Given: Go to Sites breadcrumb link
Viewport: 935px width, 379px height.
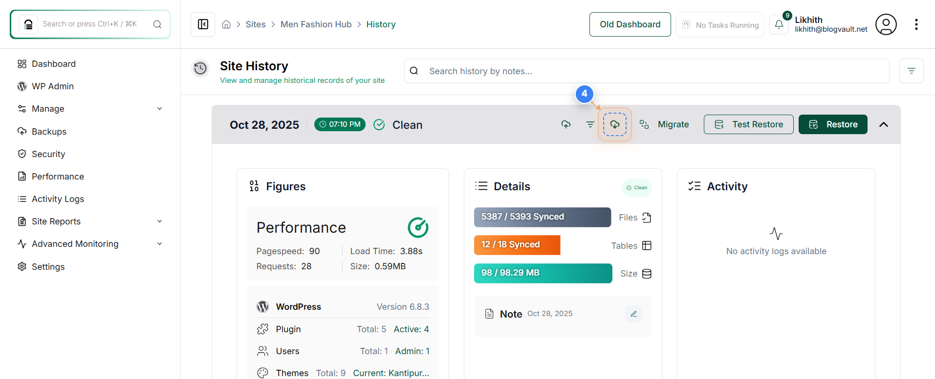Looking at the screenshot, I should pos(256,24).
